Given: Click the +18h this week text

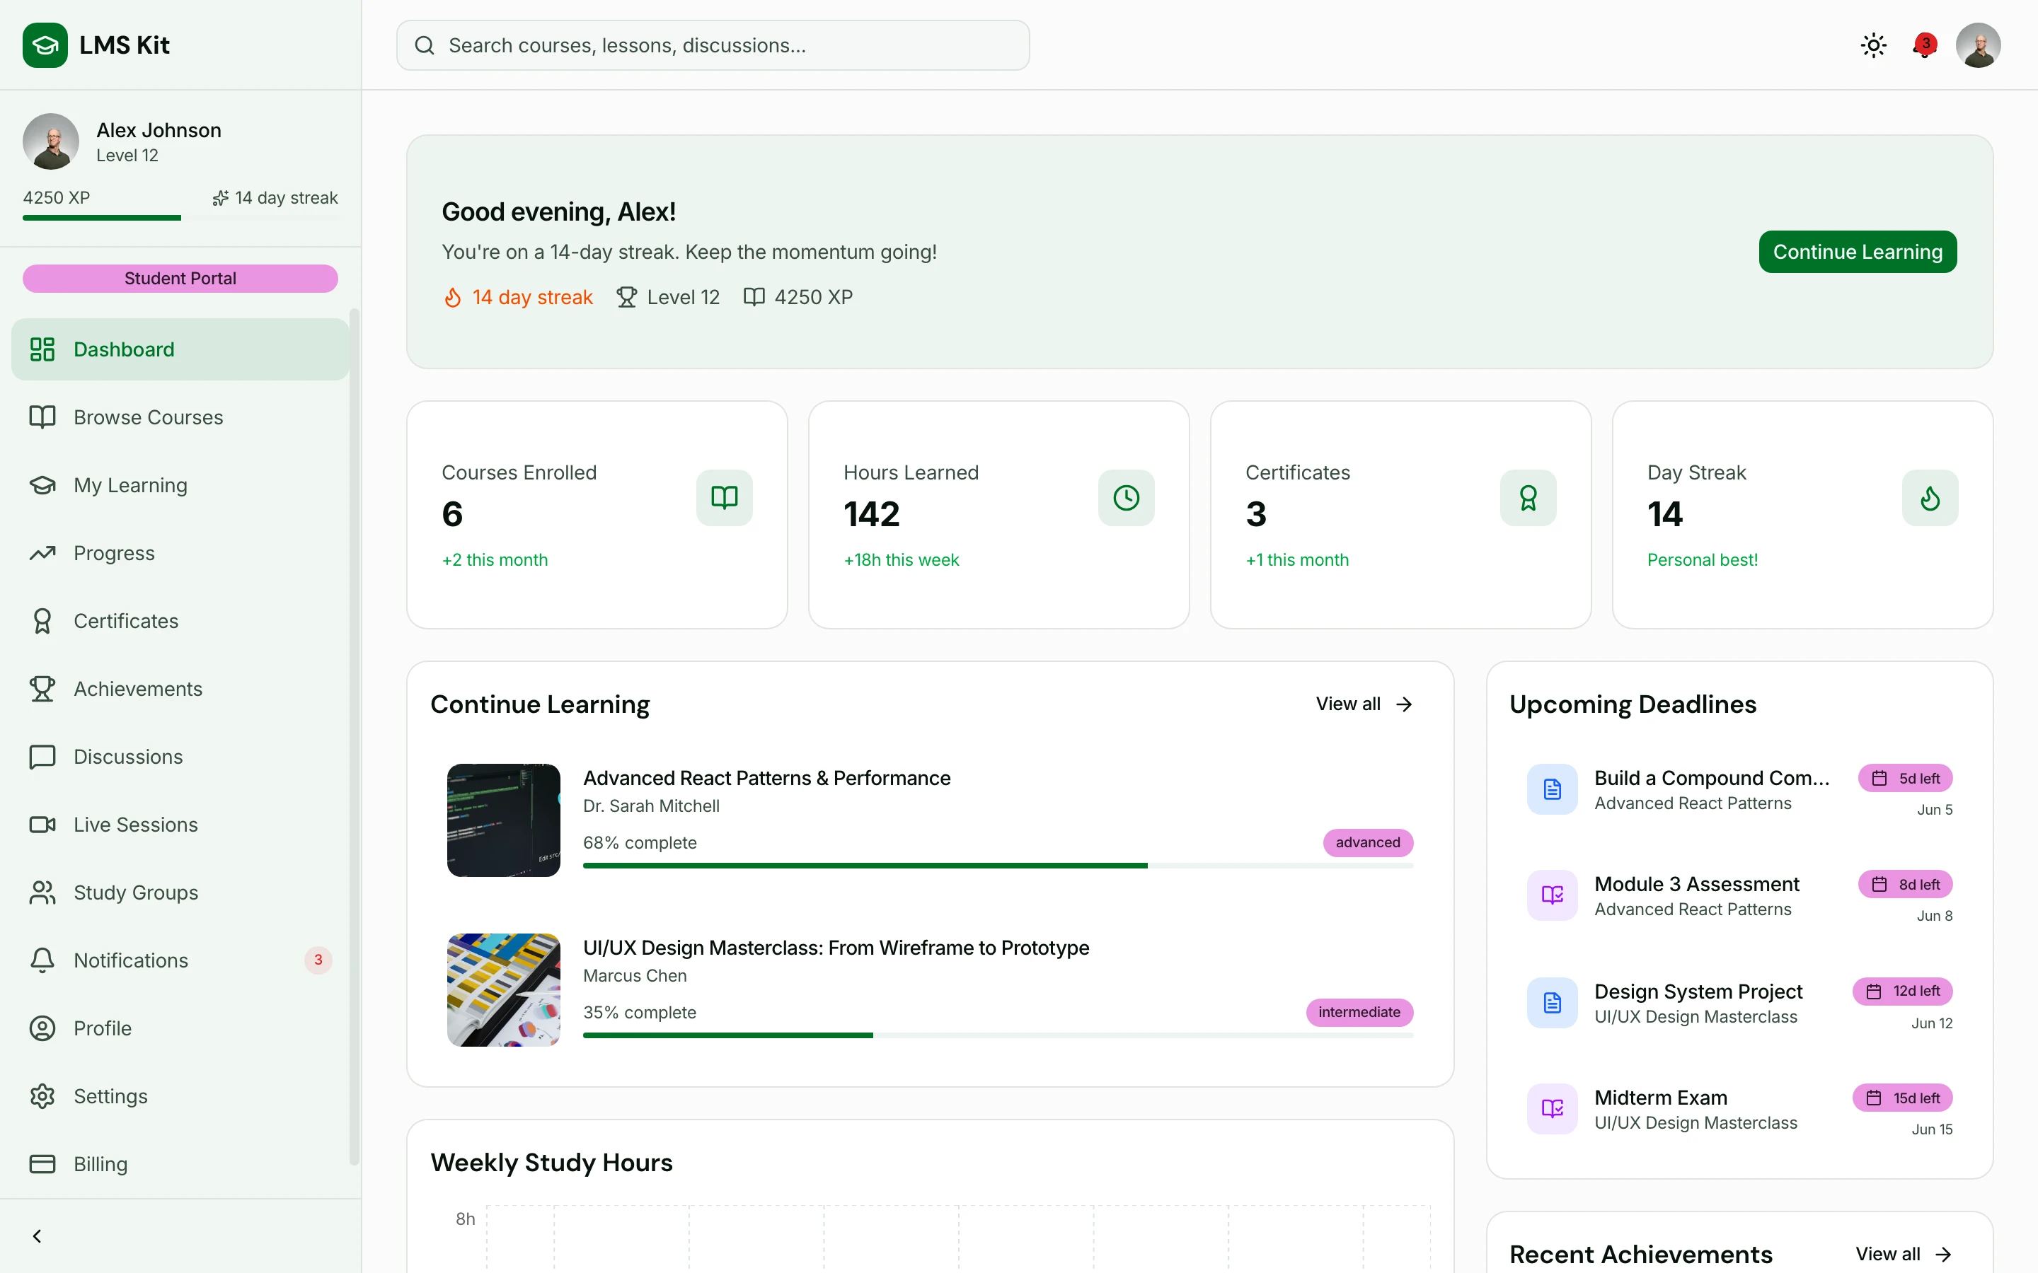Looking at the screenshot, I should click(x=901, y=560).
